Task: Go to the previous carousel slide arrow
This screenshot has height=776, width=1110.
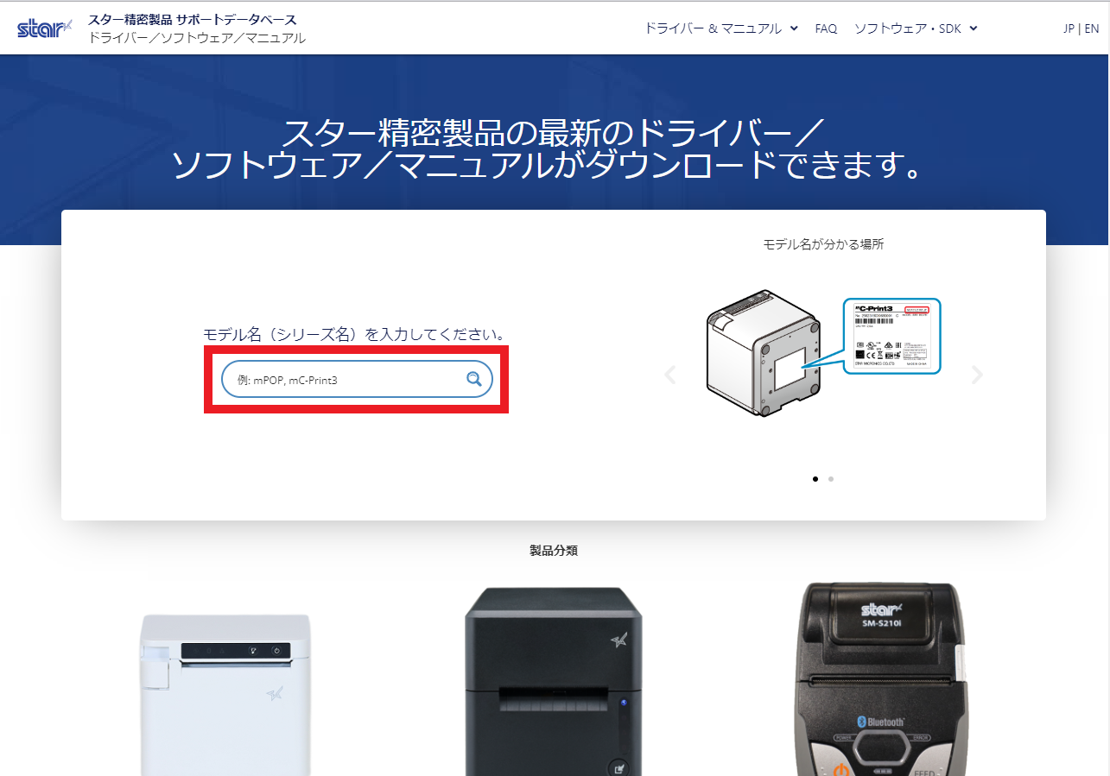Action: pyautogui.click(x=669, y=375)
